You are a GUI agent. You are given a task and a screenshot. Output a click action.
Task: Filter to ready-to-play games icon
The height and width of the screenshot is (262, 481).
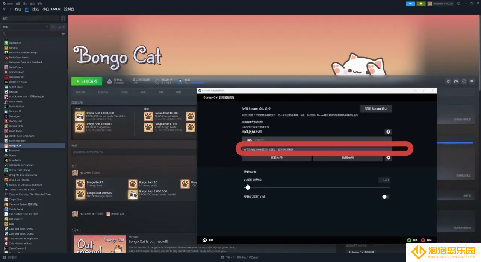click(x=64, y=27)
